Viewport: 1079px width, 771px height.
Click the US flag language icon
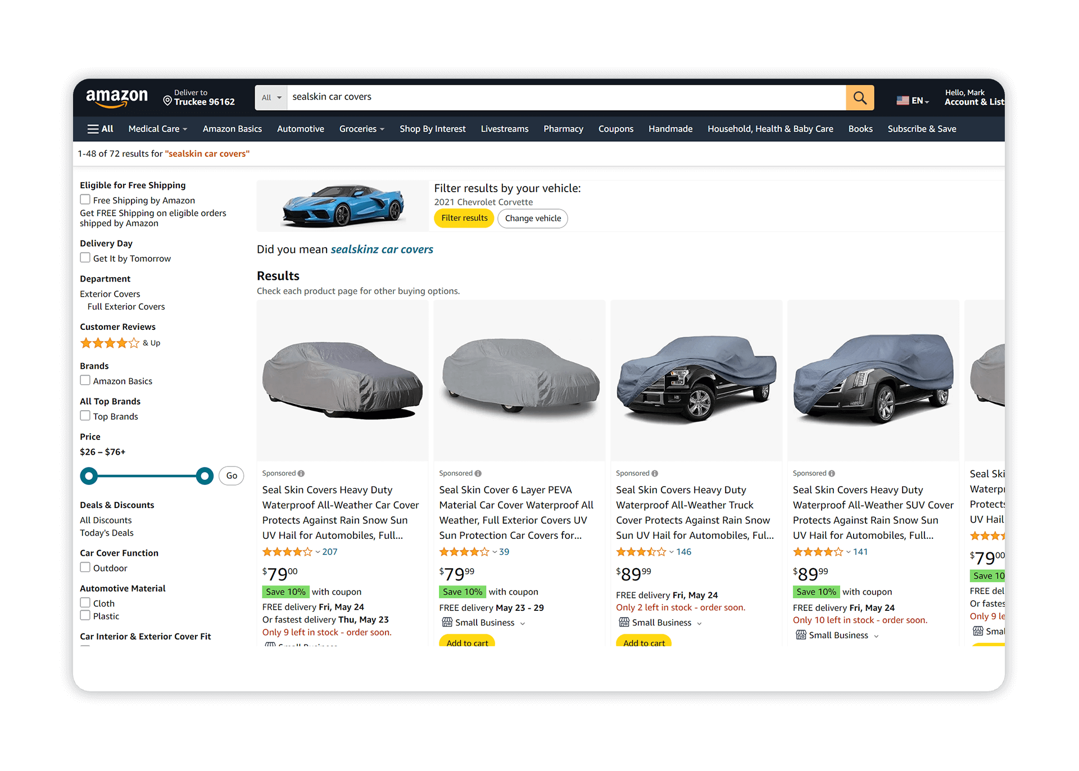902,99
